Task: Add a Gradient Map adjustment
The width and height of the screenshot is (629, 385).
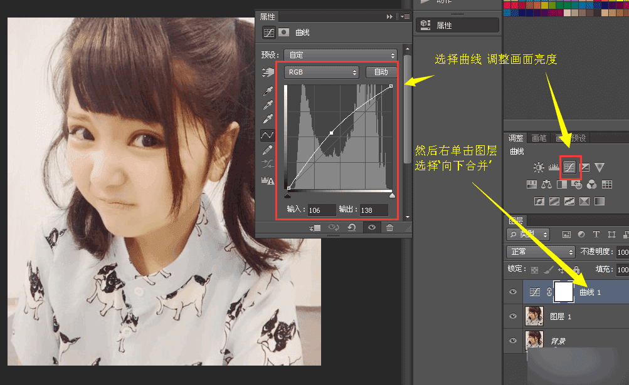Action: coord(600,201)
